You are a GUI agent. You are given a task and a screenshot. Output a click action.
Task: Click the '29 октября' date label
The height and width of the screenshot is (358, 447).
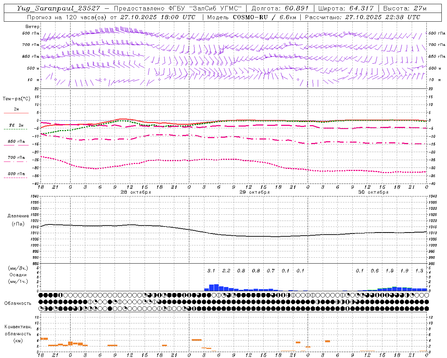click(255, 192)
